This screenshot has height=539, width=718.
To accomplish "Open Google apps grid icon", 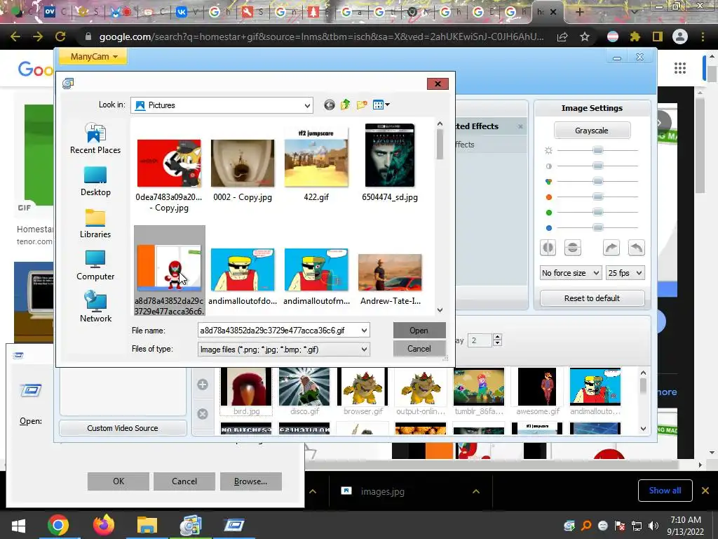I will 680,68.
